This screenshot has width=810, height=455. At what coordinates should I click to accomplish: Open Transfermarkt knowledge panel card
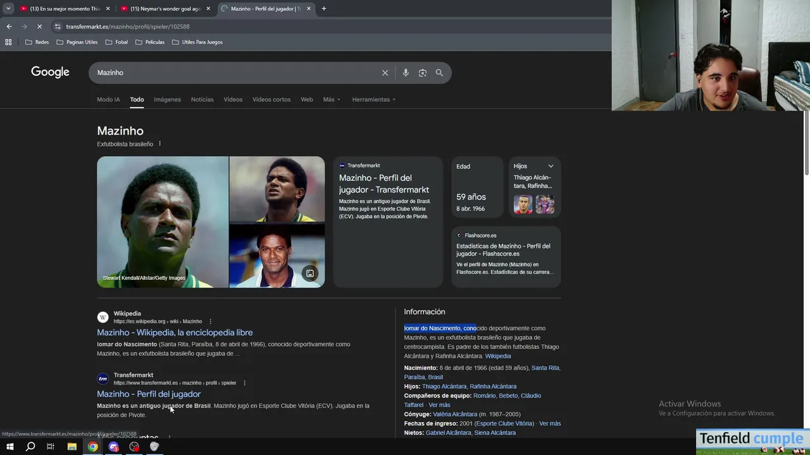click(x=388, y=222)
